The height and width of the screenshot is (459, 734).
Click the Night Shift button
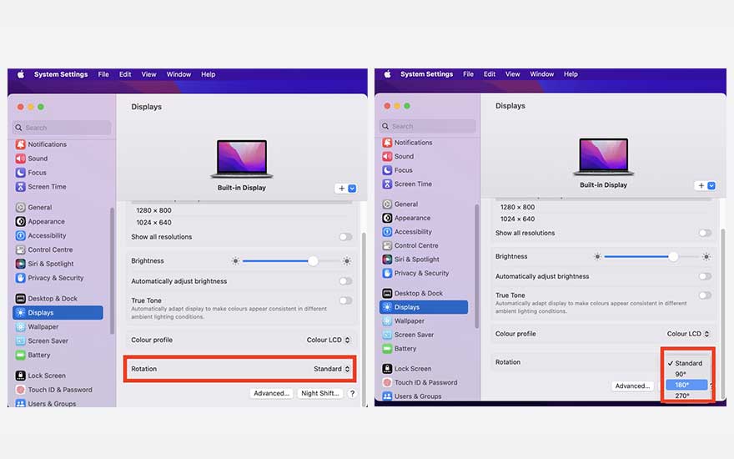(320, 393)
